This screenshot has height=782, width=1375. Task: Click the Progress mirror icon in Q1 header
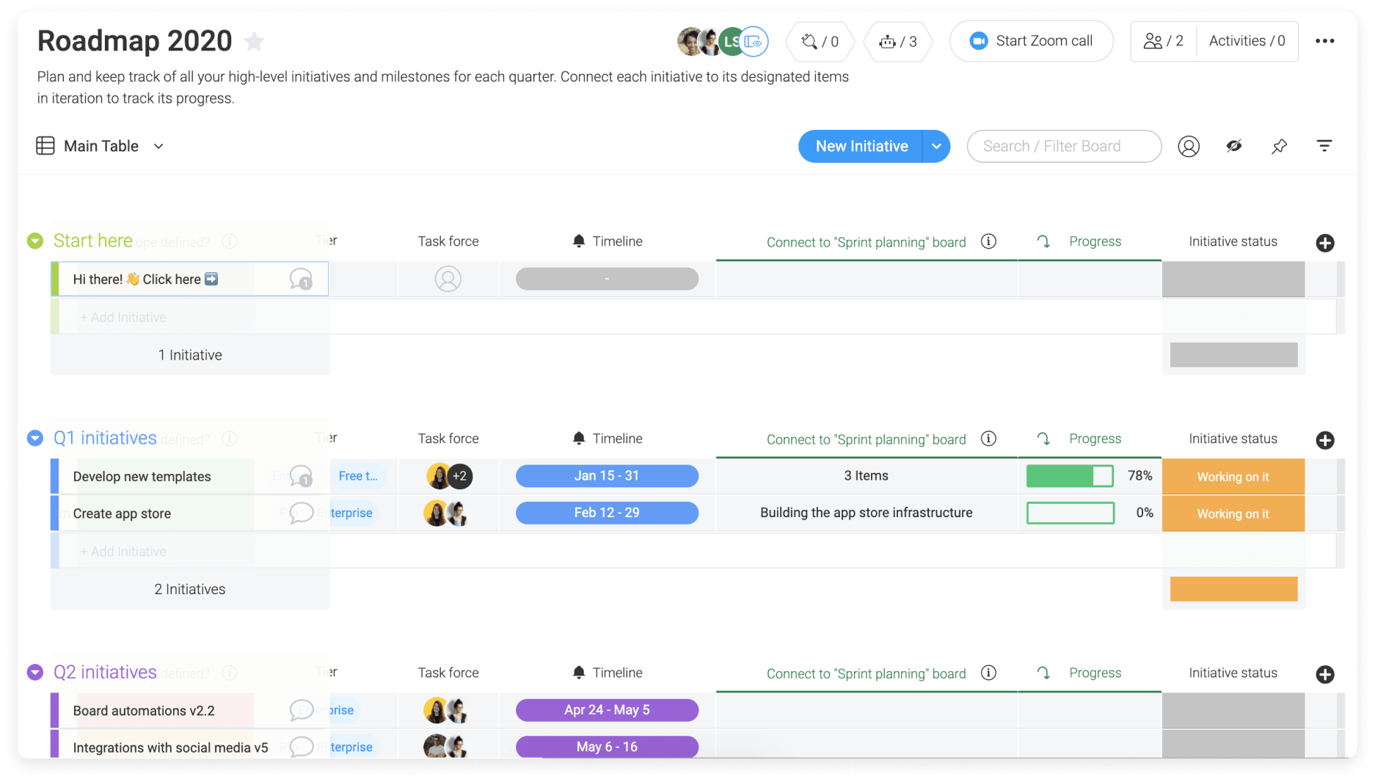pos(1043,439)
